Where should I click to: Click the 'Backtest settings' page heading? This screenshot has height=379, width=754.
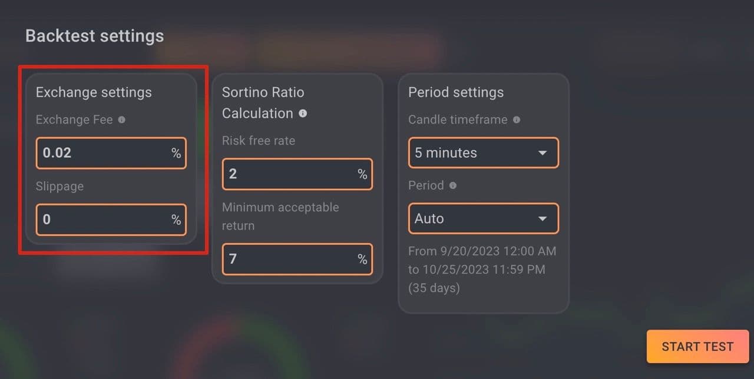tap(94, 36)
